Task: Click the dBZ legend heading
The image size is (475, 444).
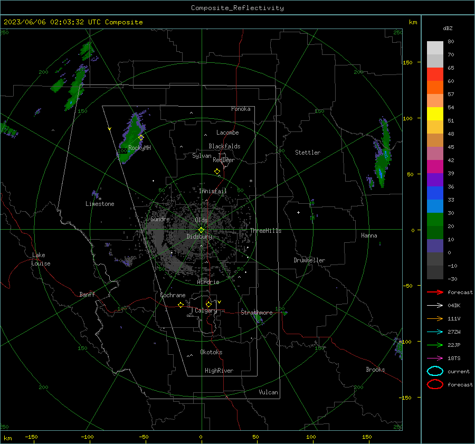Action: [x=448, y=29]
